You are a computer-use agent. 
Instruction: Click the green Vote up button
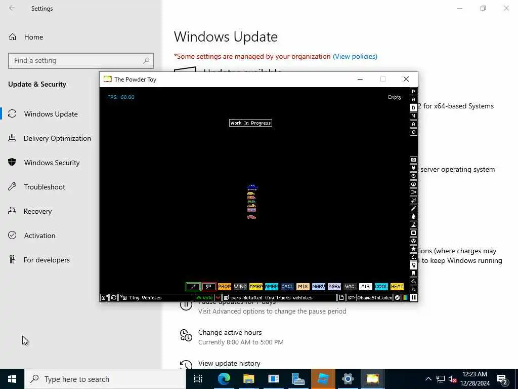pyautogui.click(x=205, y=298)
